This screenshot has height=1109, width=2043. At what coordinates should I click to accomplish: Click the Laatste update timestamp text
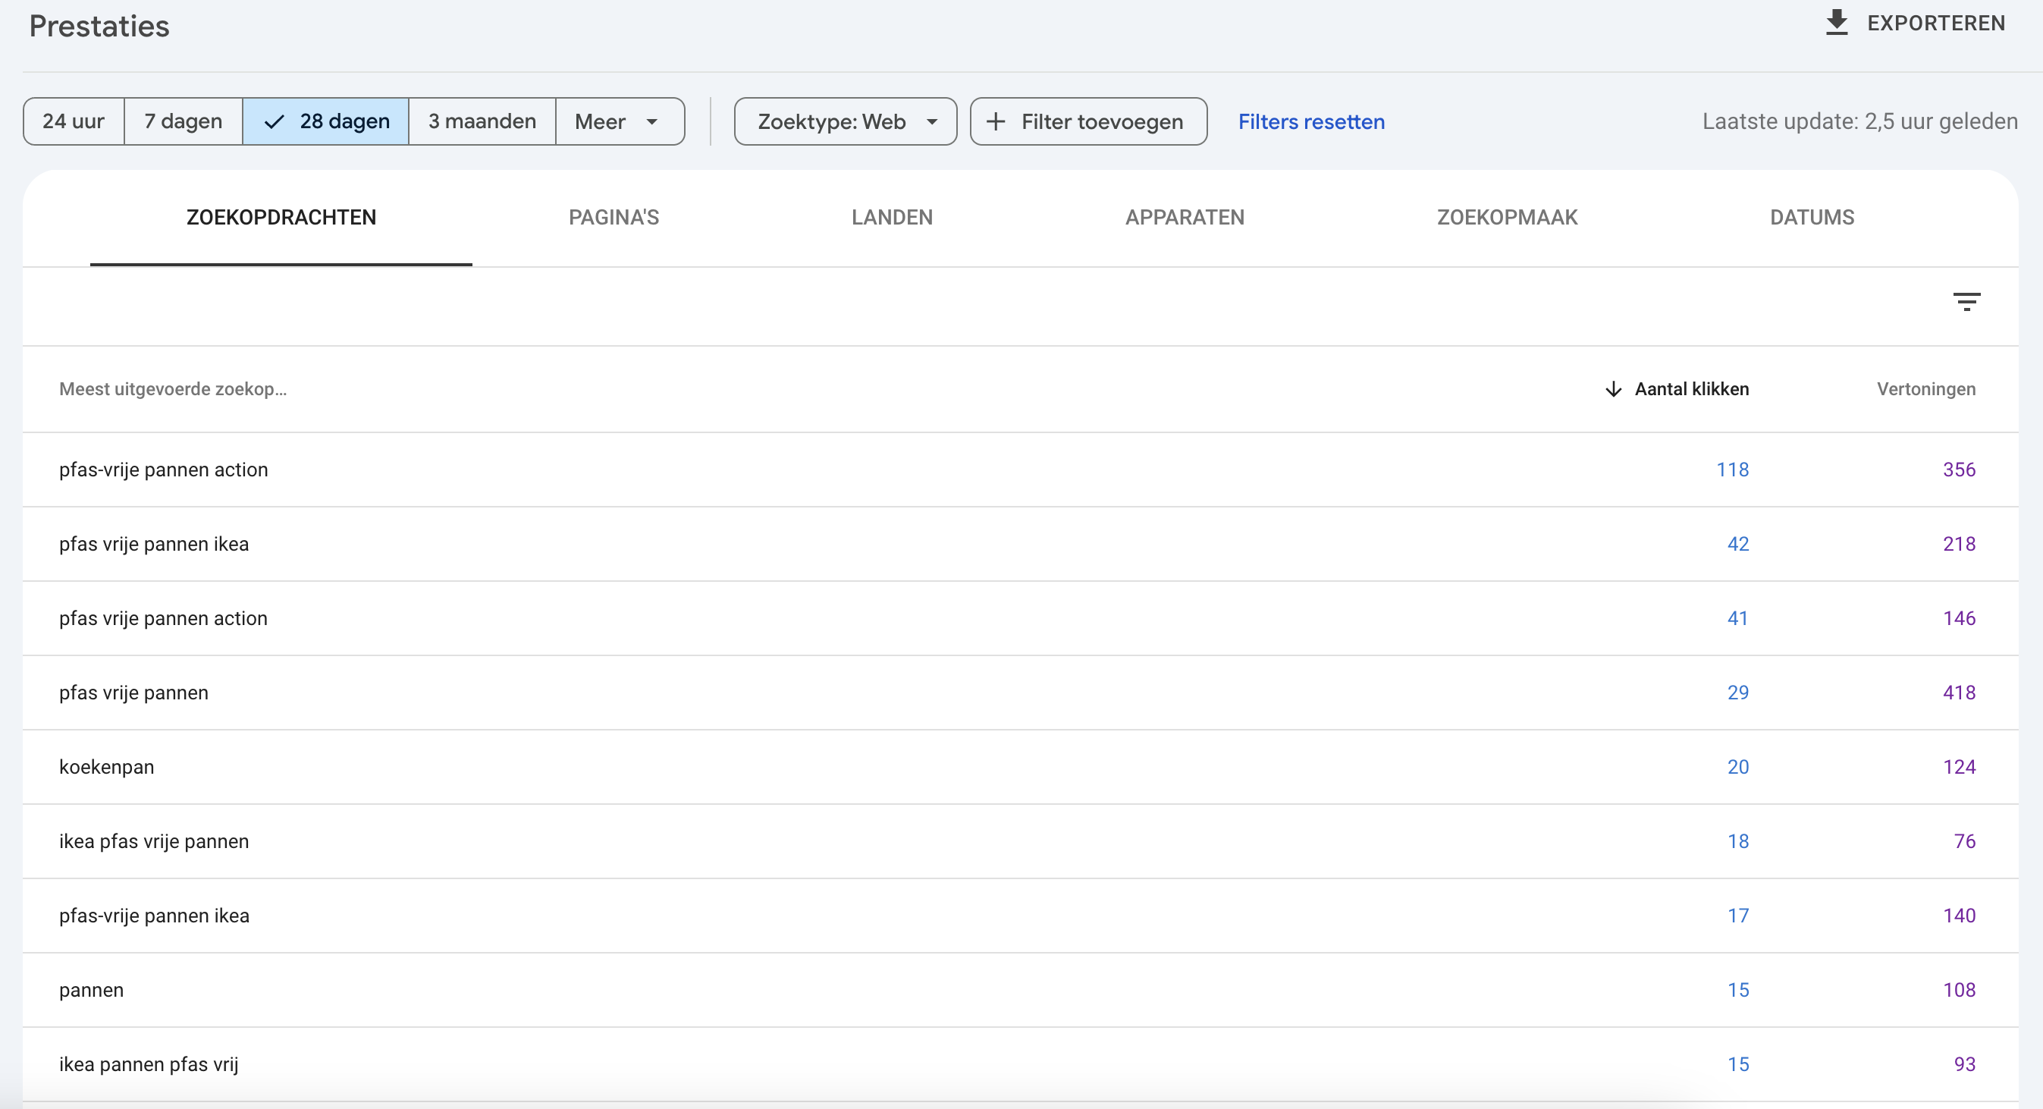[1859, 121]
